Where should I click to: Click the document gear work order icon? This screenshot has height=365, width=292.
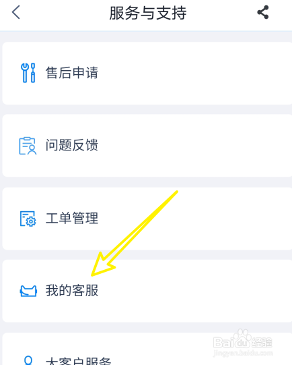(28, 219)
